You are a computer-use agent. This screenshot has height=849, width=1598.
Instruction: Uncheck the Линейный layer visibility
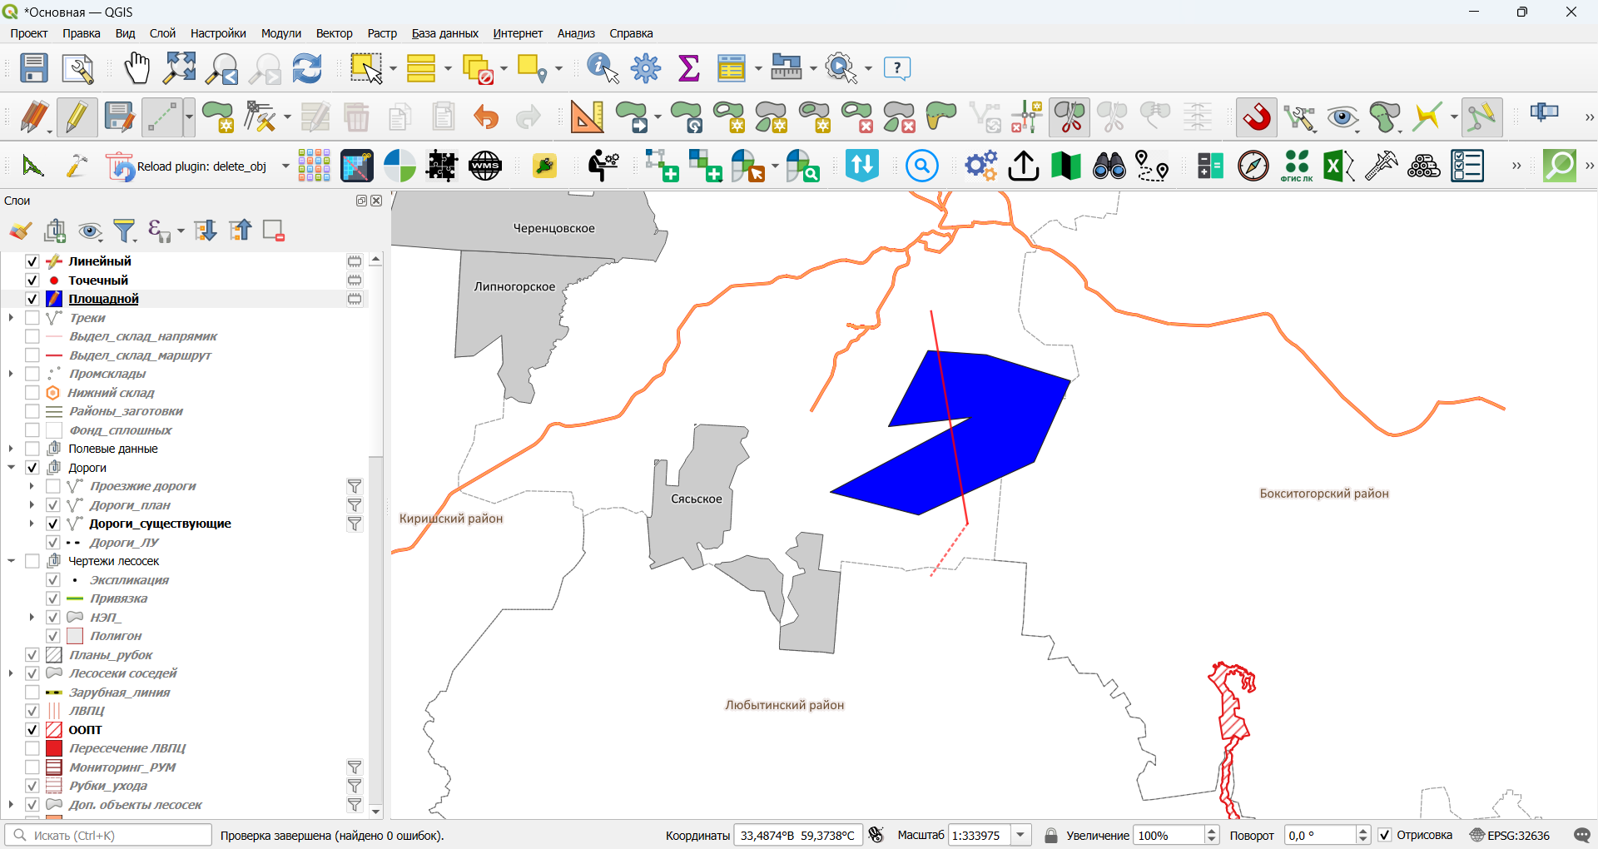[32, 261]
